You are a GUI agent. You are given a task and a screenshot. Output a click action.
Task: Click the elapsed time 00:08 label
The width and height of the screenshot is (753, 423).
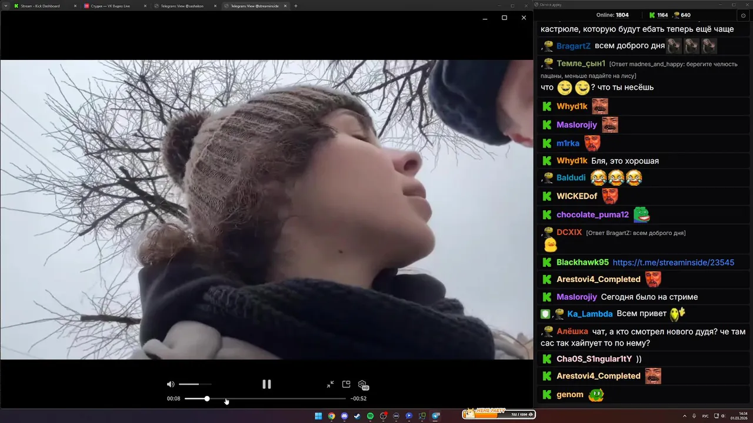click(174, 398)
